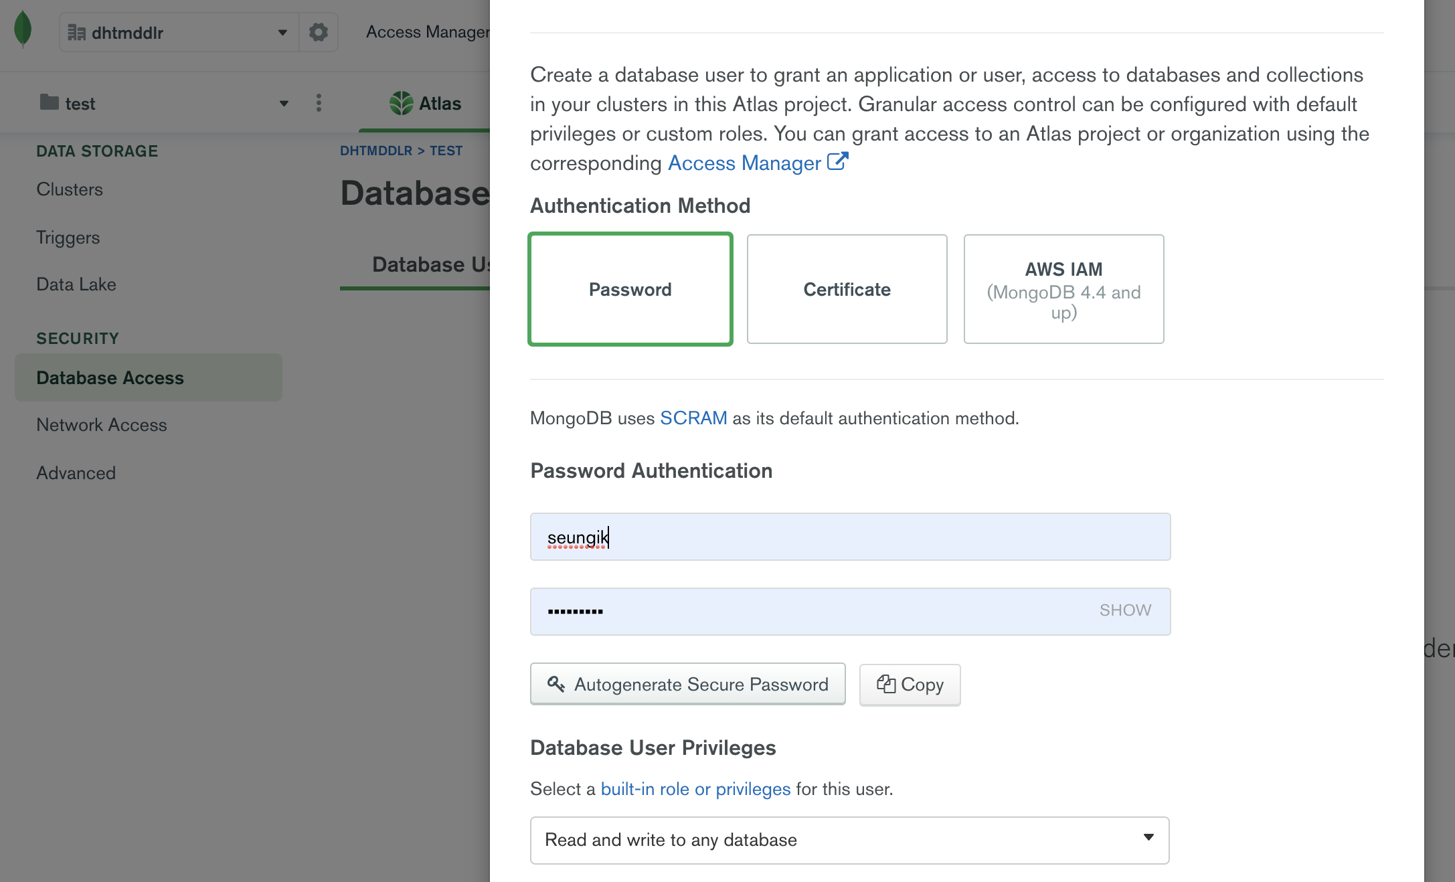Click the organization building icon beside dhtmddlr
Screen dimensions: 1455x882
(x=76, y=32)
